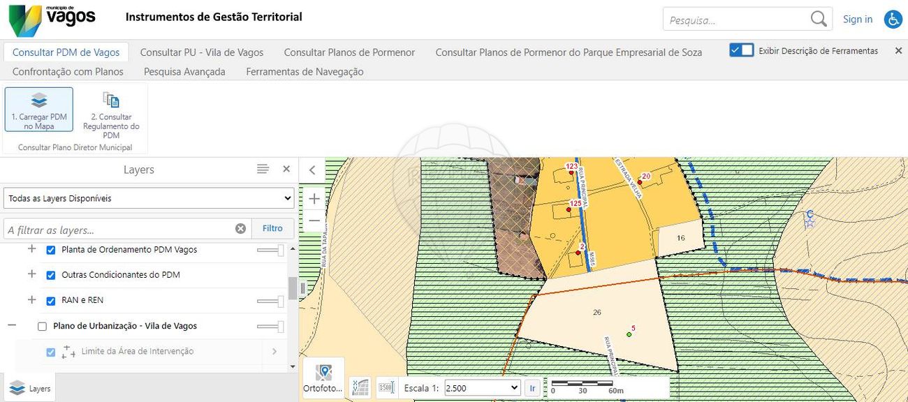Click the layer list scroll-down arrow
908x402 pixels.
(292, 366)
